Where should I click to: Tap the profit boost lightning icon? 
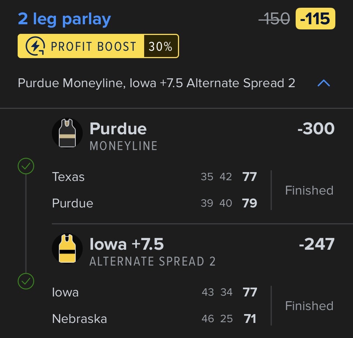click(x=36, y=46)
